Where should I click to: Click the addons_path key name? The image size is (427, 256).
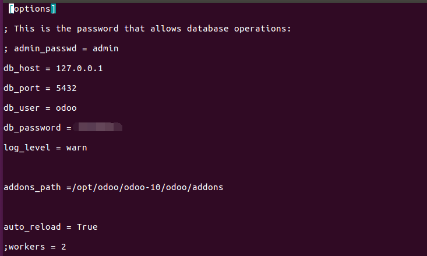tap(32, 187)
